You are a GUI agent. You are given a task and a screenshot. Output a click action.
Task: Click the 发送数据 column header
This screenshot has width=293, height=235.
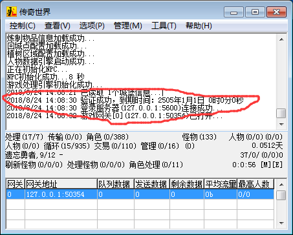click(x=152, y=184)
